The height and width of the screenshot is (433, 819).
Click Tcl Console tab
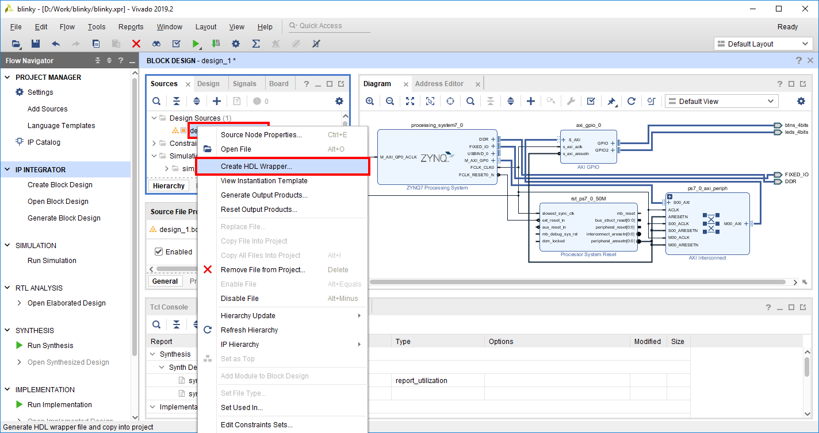tap(169, 307)
